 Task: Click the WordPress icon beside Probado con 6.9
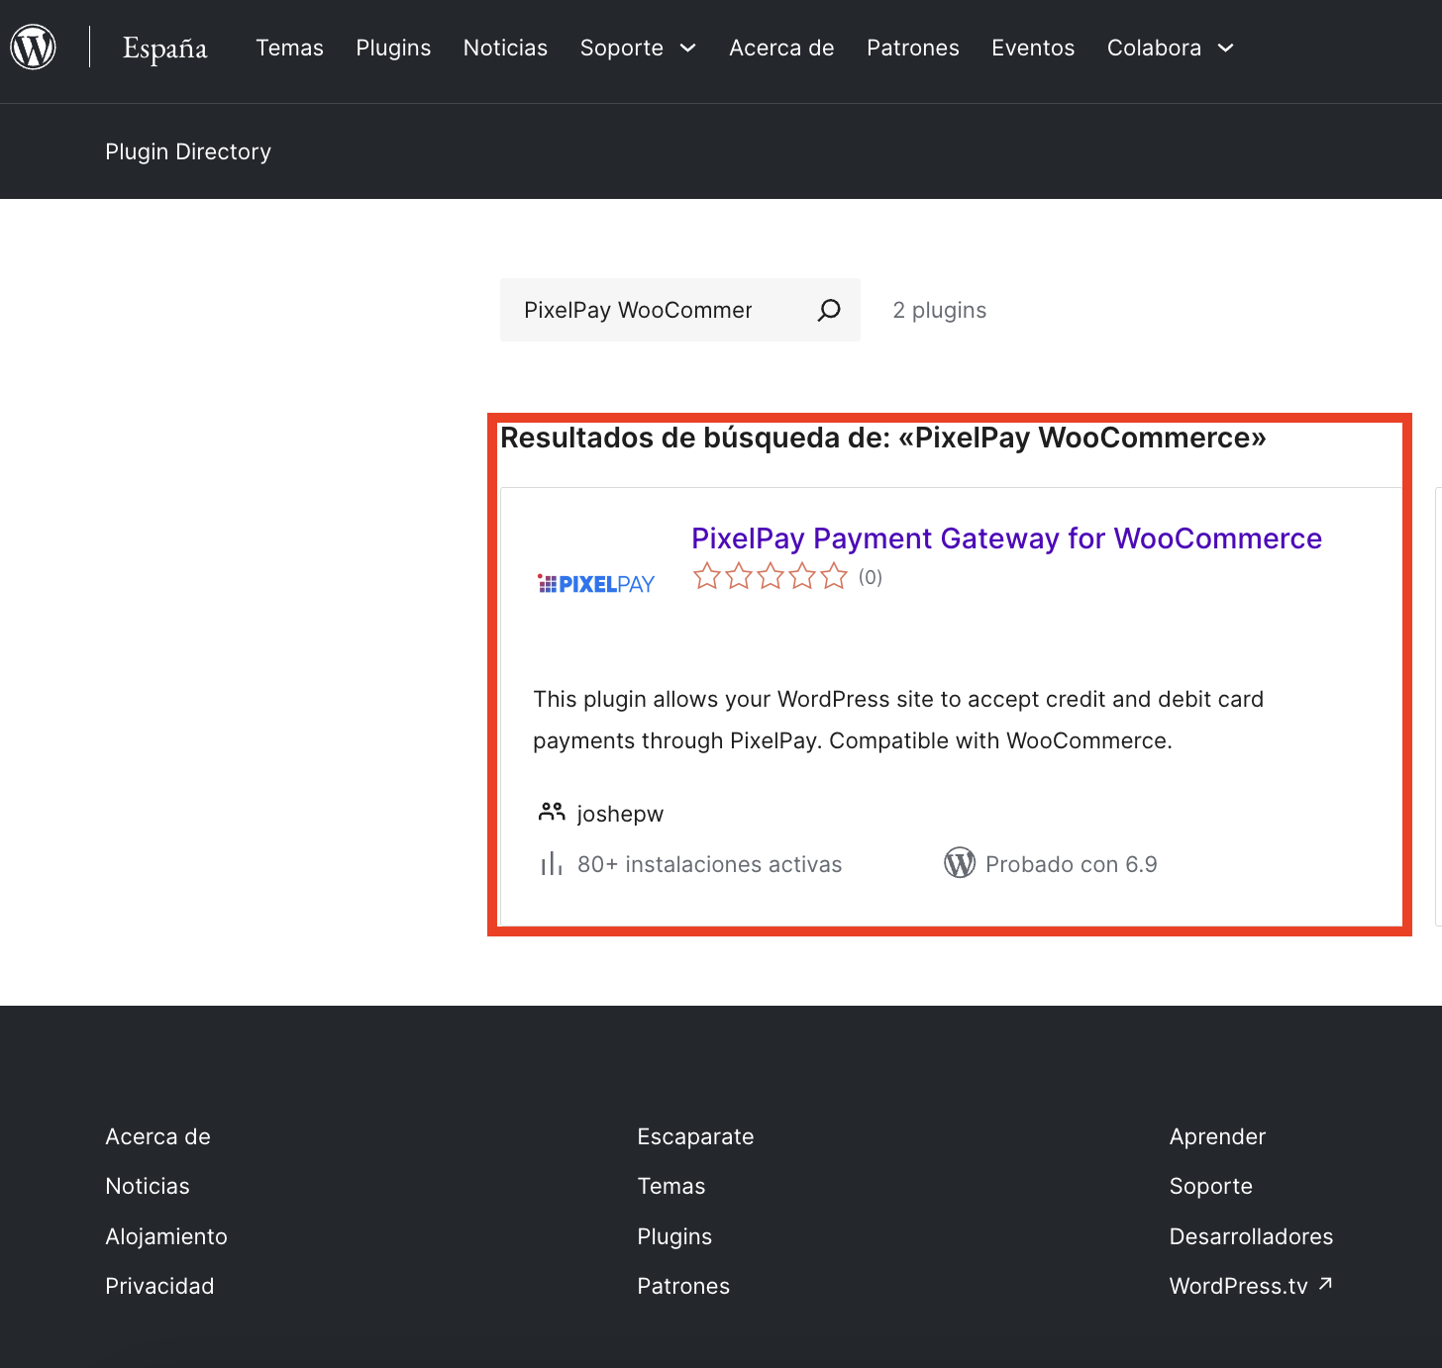959,863
